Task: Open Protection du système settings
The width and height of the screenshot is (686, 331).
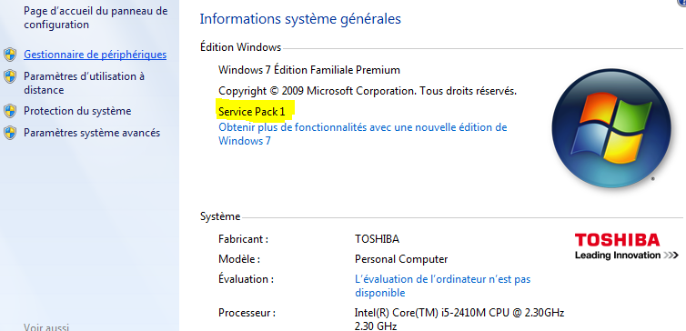Action: [x=77, y=111]
